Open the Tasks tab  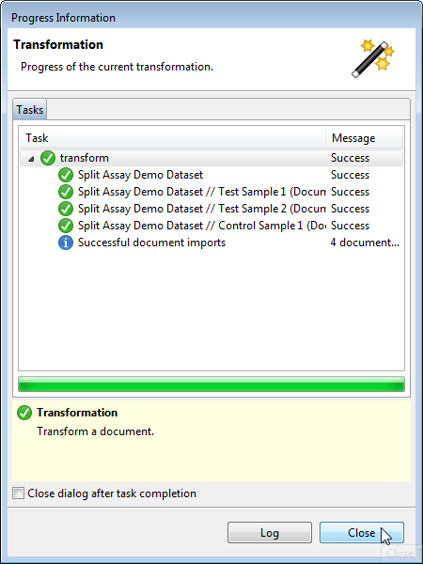click(x=29, y=109)
